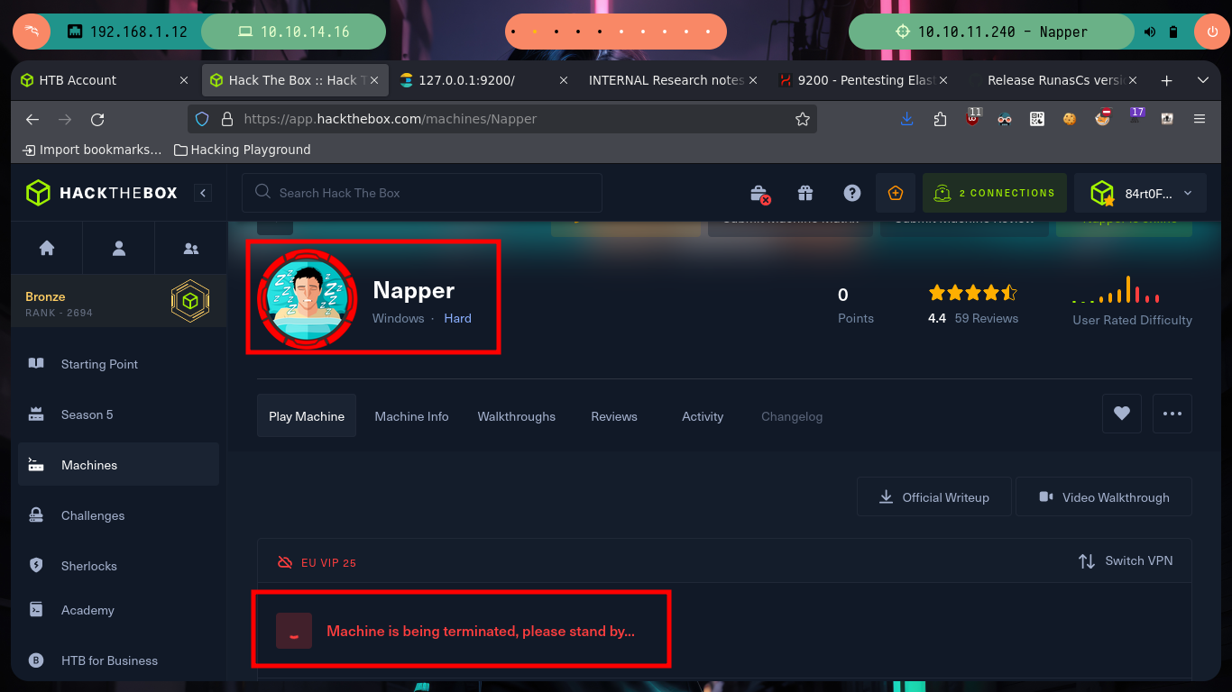Bookmark this page with the star icon
1232x692 pixels.
click(x=803, y=119)
